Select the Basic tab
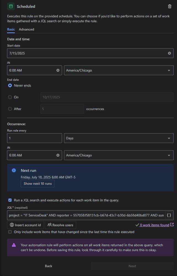Screen dimensions: 177x276 coord(11,29)
